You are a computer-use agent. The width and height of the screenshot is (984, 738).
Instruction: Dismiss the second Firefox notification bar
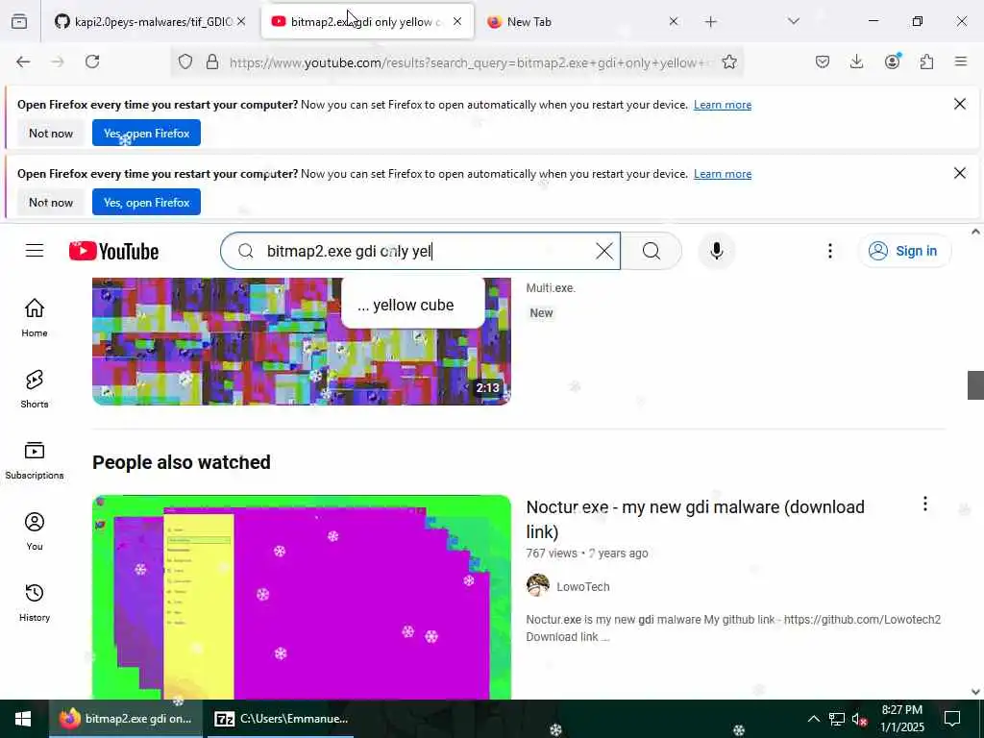[960, 173]
